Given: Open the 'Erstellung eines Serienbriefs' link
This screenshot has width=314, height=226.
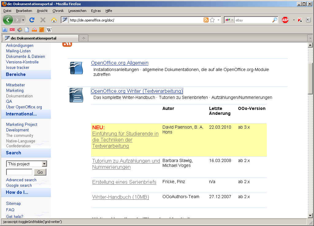Looking at the screenshot, I should (124, 182).
